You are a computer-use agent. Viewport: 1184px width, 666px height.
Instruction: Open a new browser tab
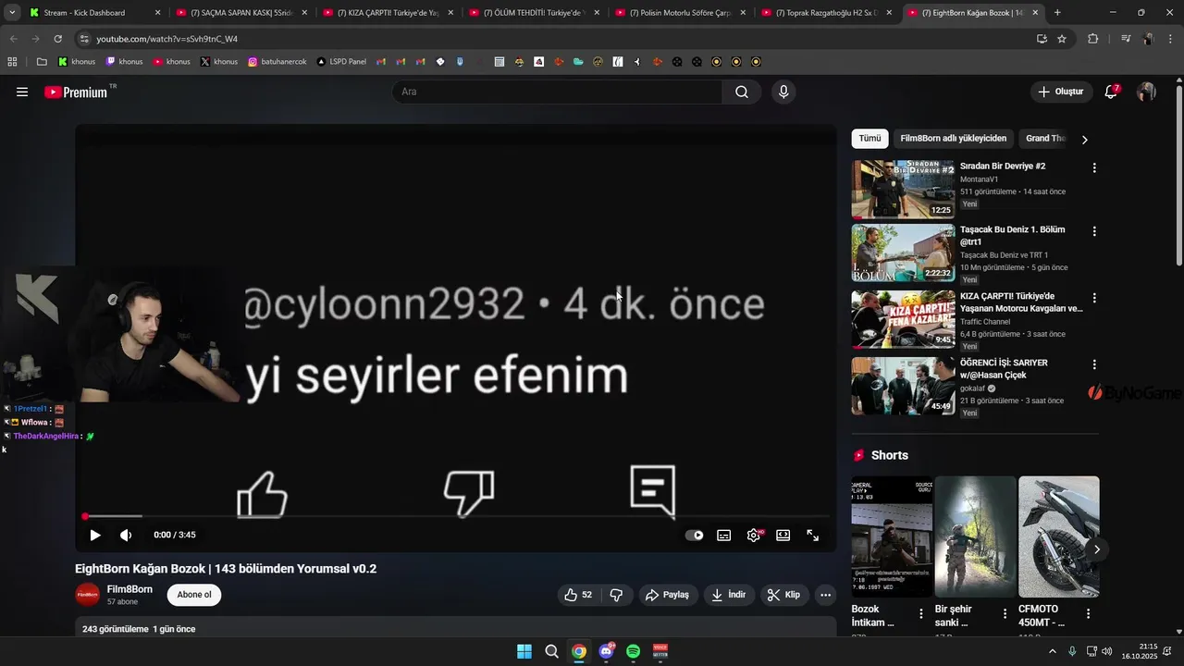(x=1057, y=13)
